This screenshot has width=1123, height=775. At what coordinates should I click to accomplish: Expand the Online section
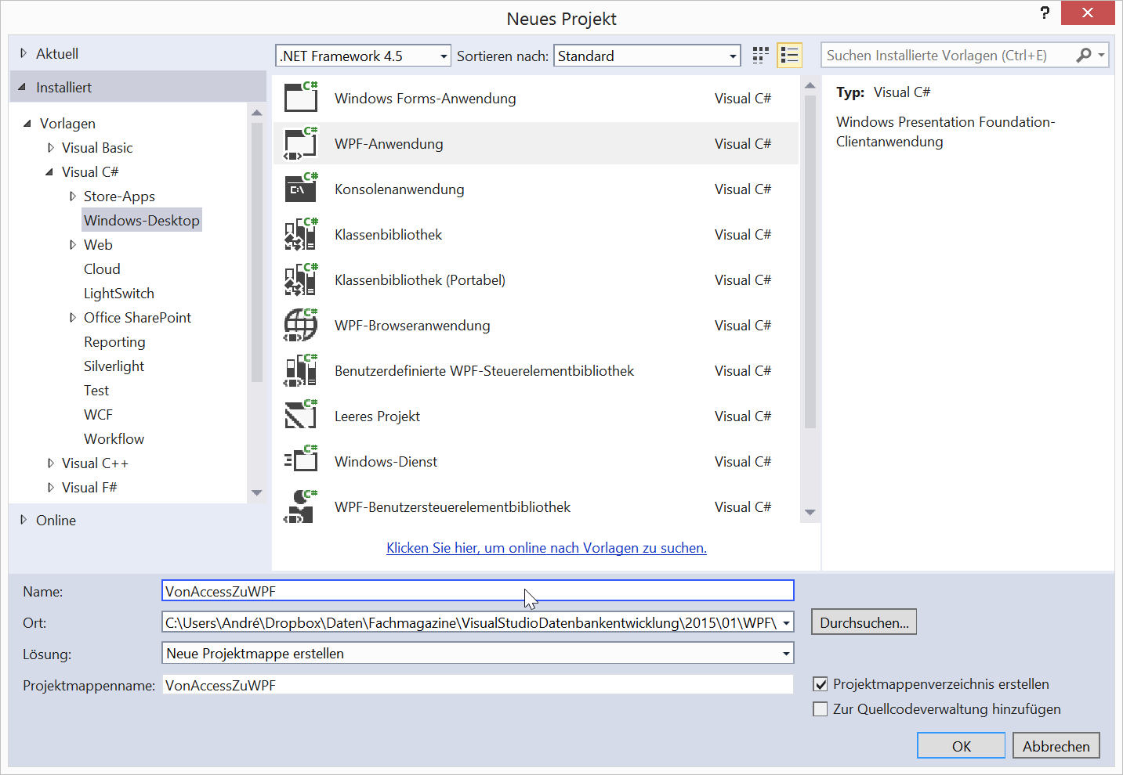pos(24,520)
